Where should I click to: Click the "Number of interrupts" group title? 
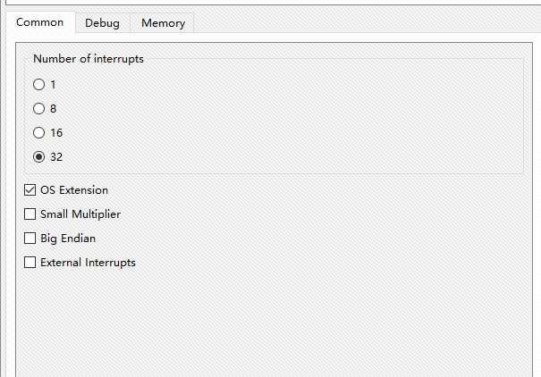[x=89, y=59]
